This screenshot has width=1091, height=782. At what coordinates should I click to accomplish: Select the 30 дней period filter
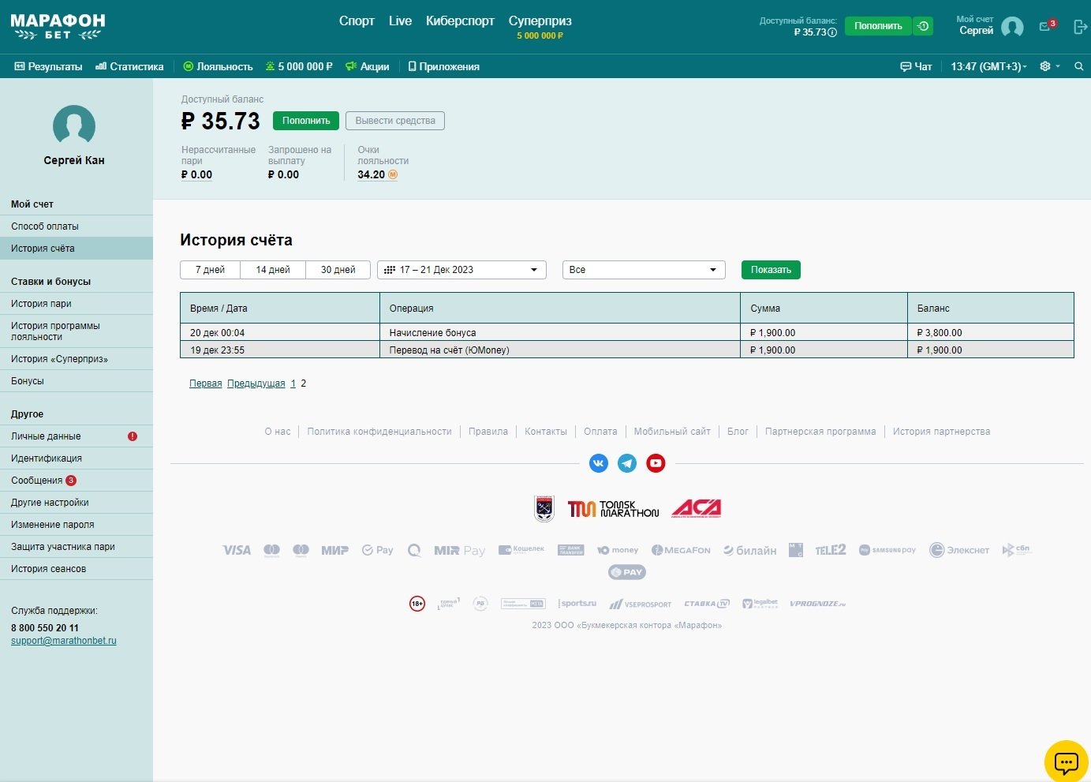pos(338,270)
